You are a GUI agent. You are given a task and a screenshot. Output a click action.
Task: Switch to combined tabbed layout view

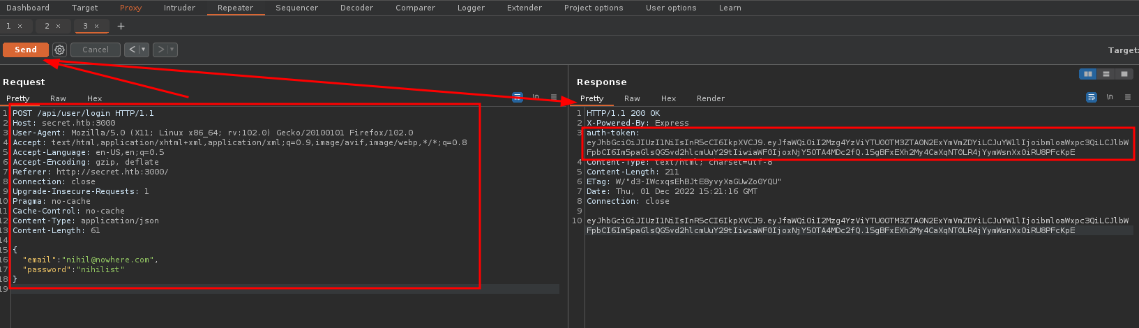[x=1123, y=74]
